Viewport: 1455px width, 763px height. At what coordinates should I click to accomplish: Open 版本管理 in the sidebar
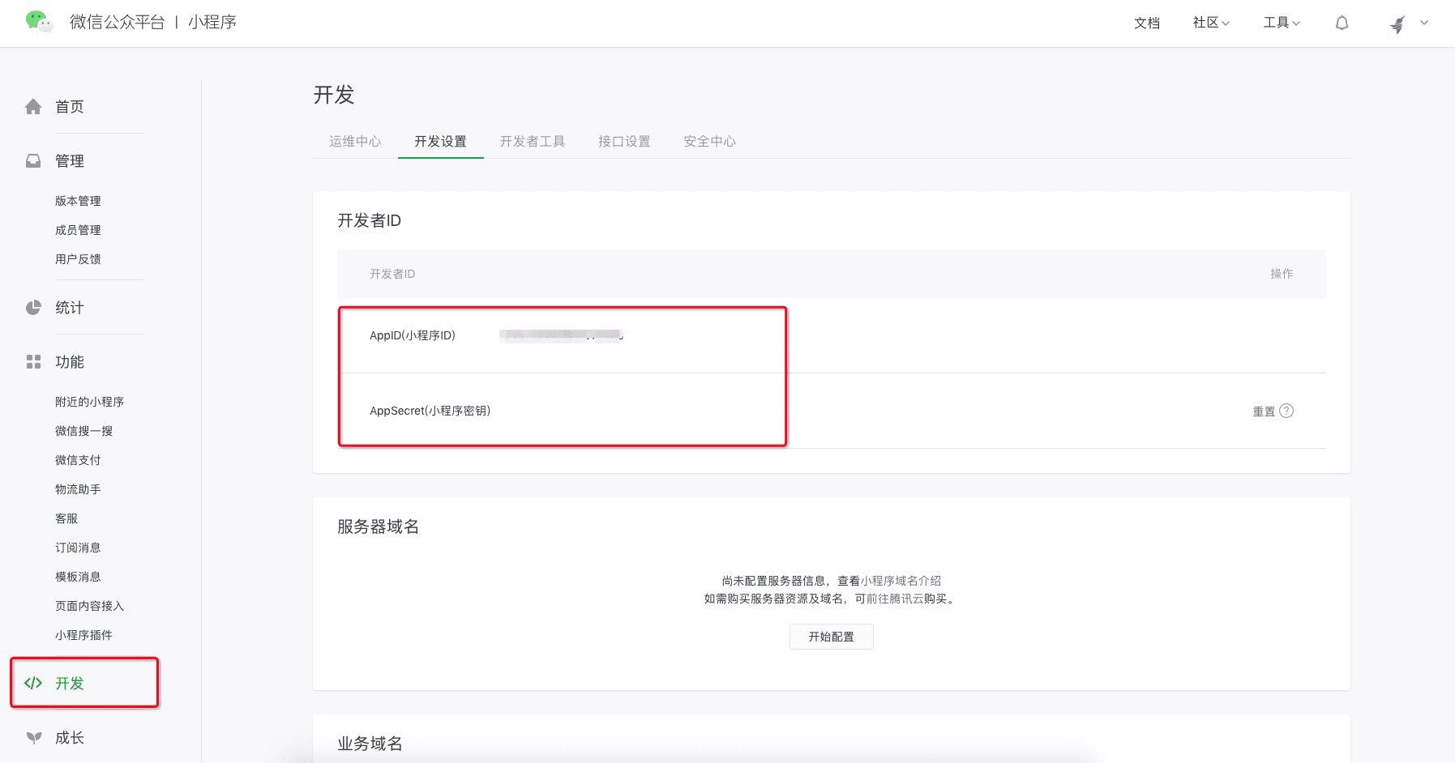[x=78, y=201]
